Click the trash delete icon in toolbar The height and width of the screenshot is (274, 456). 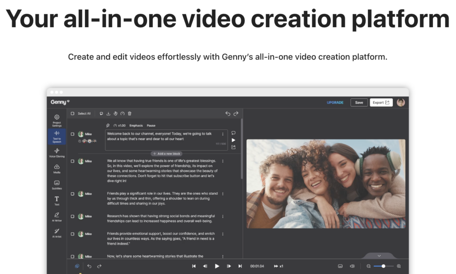coord(130,113)
